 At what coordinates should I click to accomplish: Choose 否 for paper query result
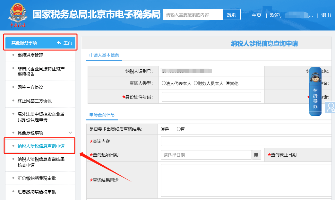(179, 129)
